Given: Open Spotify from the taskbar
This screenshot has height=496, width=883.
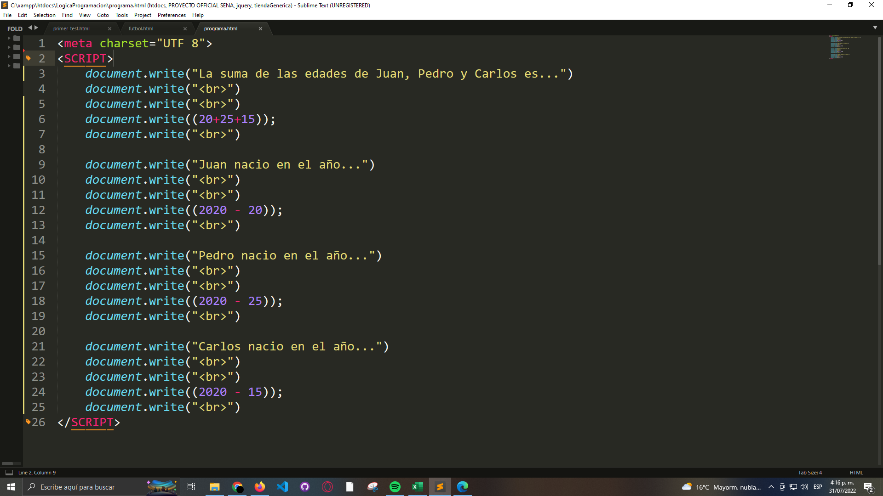Looking at the screenshot, I should (x=395, y=487).
